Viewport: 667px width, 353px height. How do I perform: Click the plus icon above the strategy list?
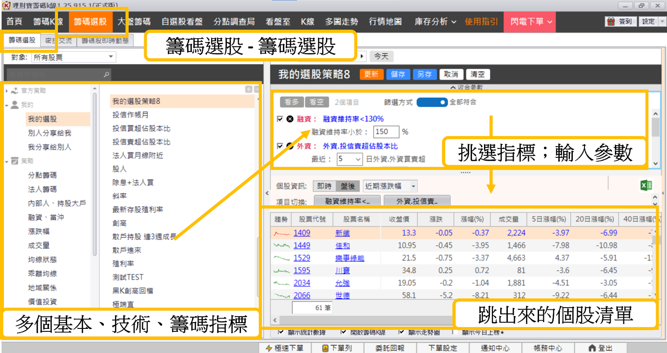coord(248,89)
